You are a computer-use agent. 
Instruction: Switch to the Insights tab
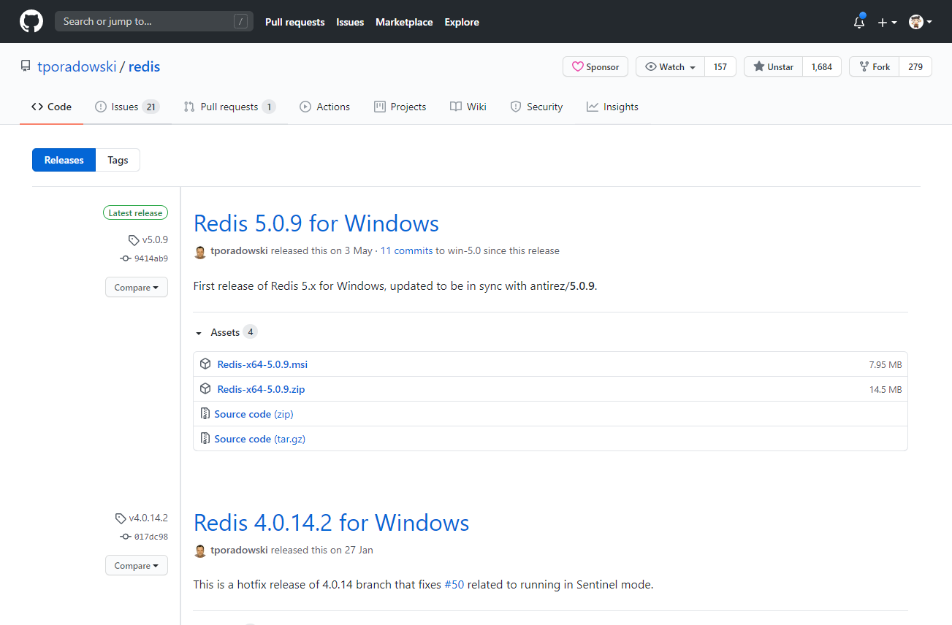click(x=612, y=107)
